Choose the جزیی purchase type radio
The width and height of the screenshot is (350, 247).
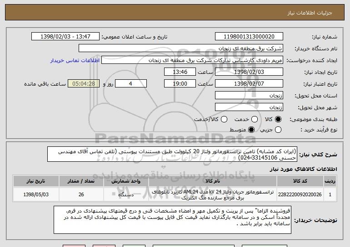coord(278,130)
